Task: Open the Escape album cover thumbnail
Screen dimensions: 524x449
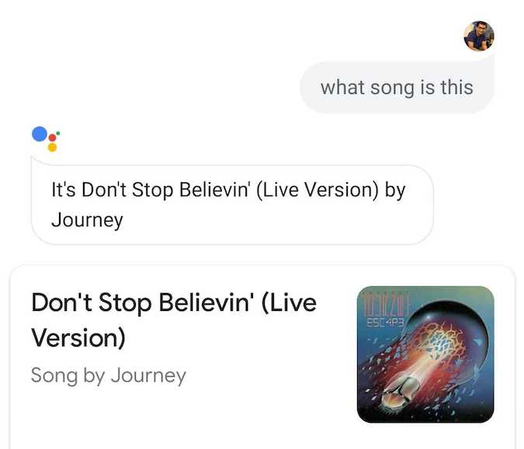Action: click(x=425, y=354)
